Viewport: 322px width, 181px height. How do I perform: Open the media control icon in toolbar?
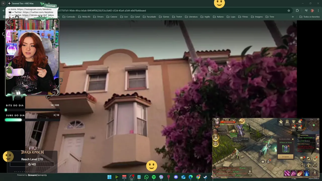click(306, 11)
